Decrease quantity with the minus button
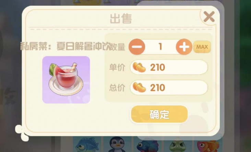 click(x=137, y=47)
